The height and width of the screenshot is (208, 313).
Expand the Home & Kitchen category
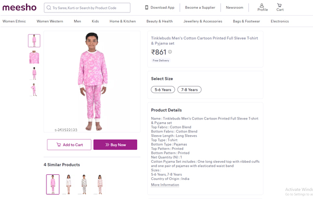pos(123,21)
